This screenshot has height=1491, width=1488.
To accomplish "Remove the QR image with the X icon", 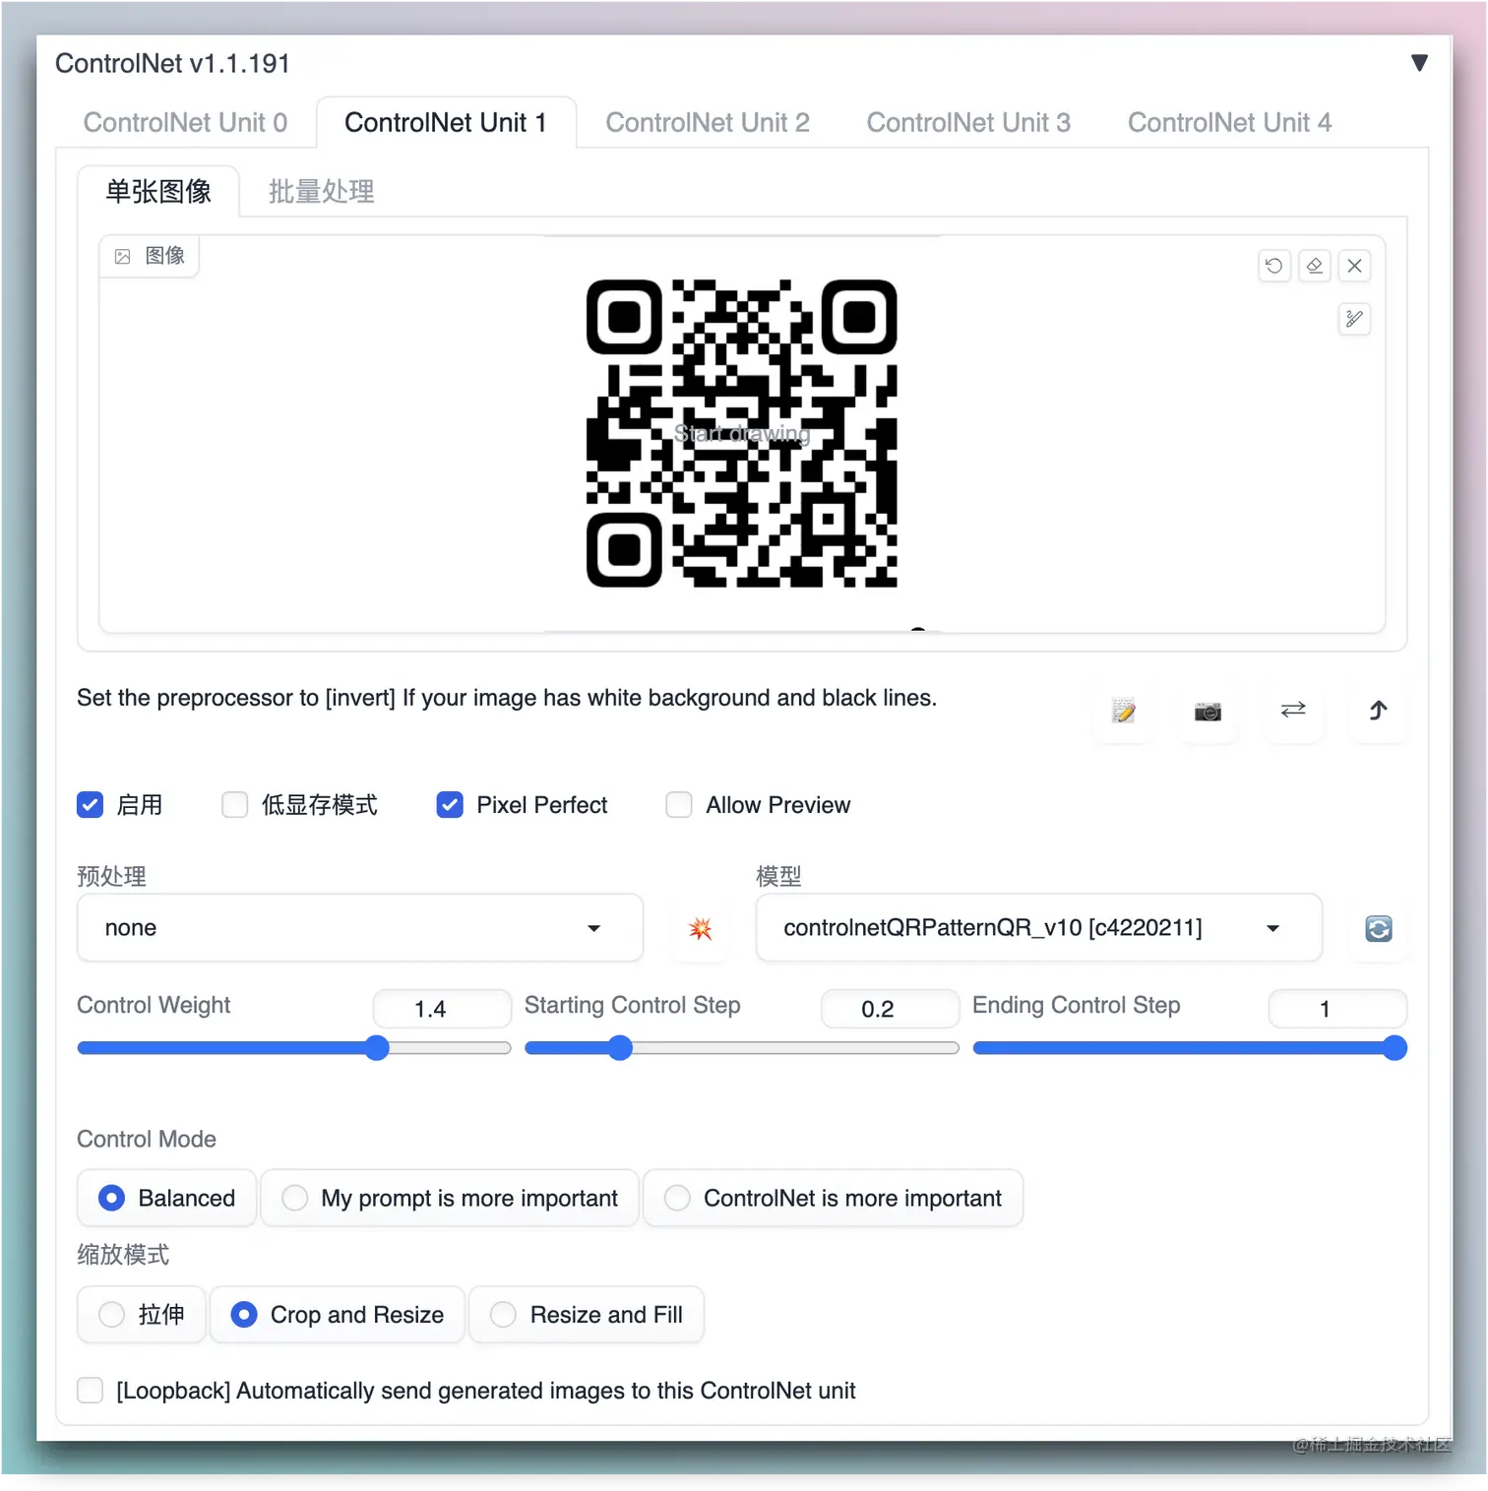I will click(1354, 266).
